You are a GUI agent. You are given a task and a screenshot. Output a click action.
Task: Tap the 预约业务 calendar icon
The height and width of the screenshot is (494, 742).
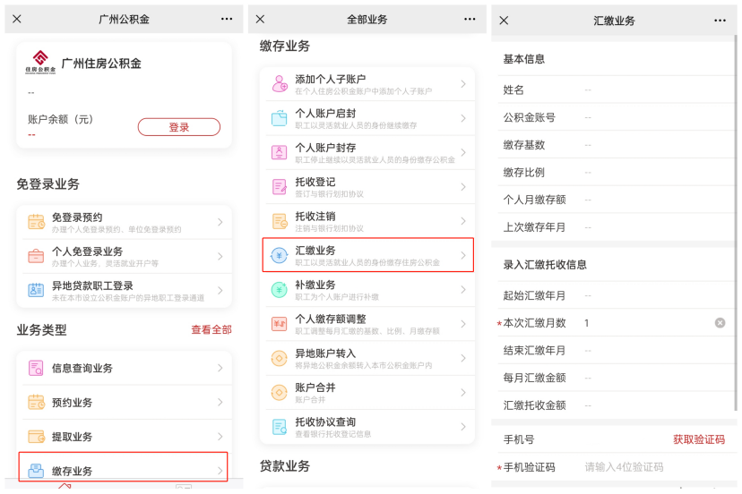coord(37,403)
